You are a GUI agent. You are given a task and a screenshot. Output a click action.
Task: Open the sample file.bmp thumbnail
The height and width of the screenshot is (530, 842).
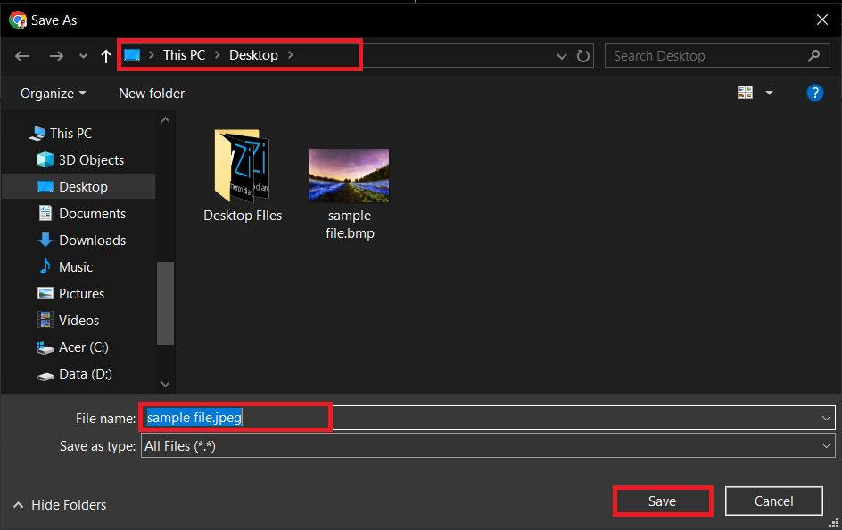point(349,175)
